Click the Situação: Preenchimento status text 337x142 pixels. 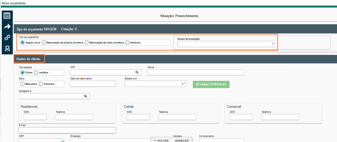179,16
